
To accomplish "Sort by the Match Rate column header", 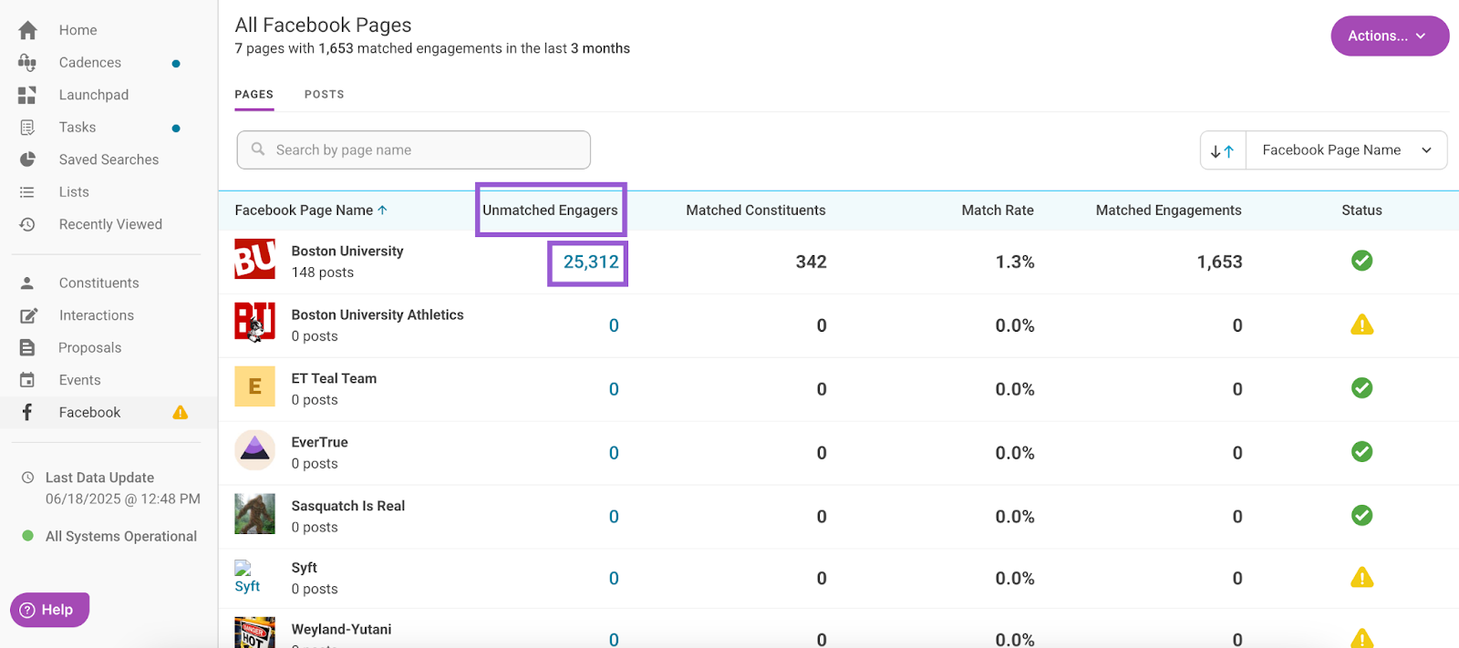I will [998, 210].
